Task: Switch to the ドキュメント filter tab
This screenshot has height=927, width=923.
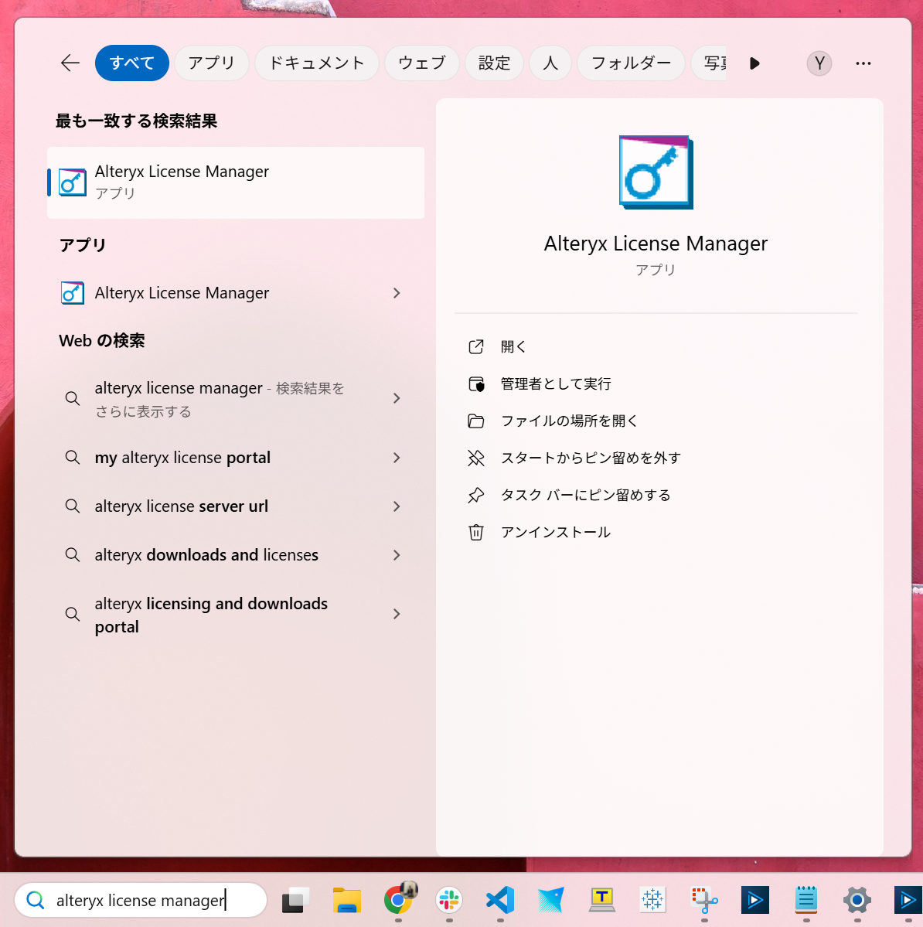Action: click(316, 63)
